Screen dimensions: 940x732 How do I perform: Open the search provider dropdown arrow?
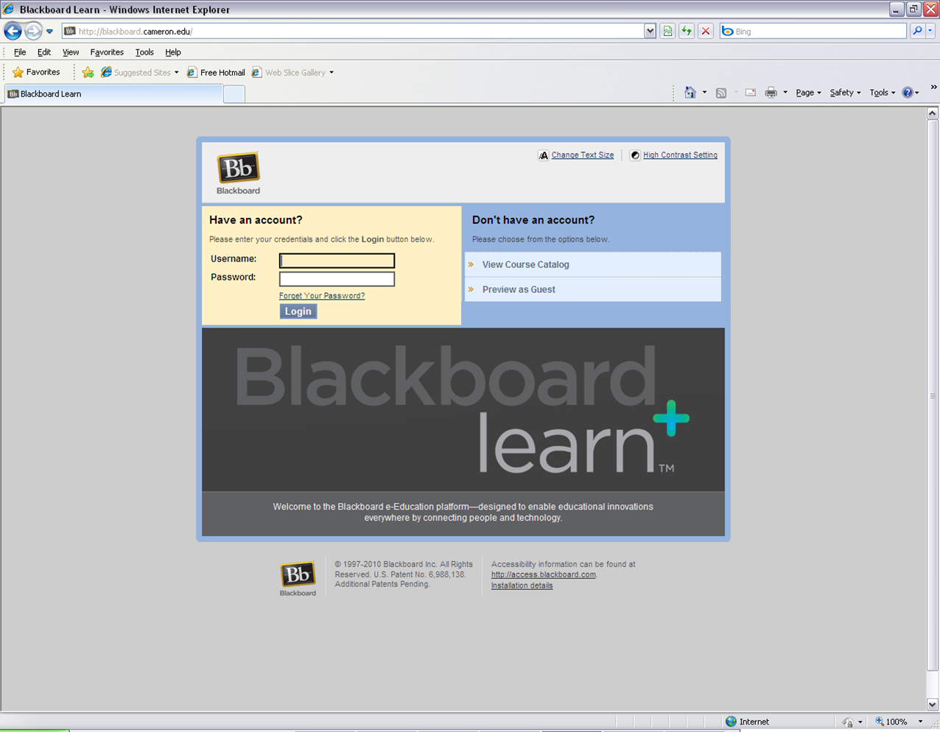pos(930,31)
